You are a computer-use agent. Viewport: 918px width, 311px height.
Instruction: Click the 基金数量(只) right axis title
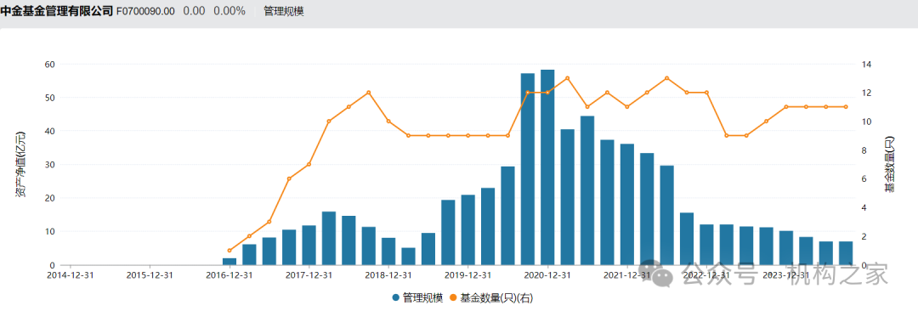[x=890, y=165]
